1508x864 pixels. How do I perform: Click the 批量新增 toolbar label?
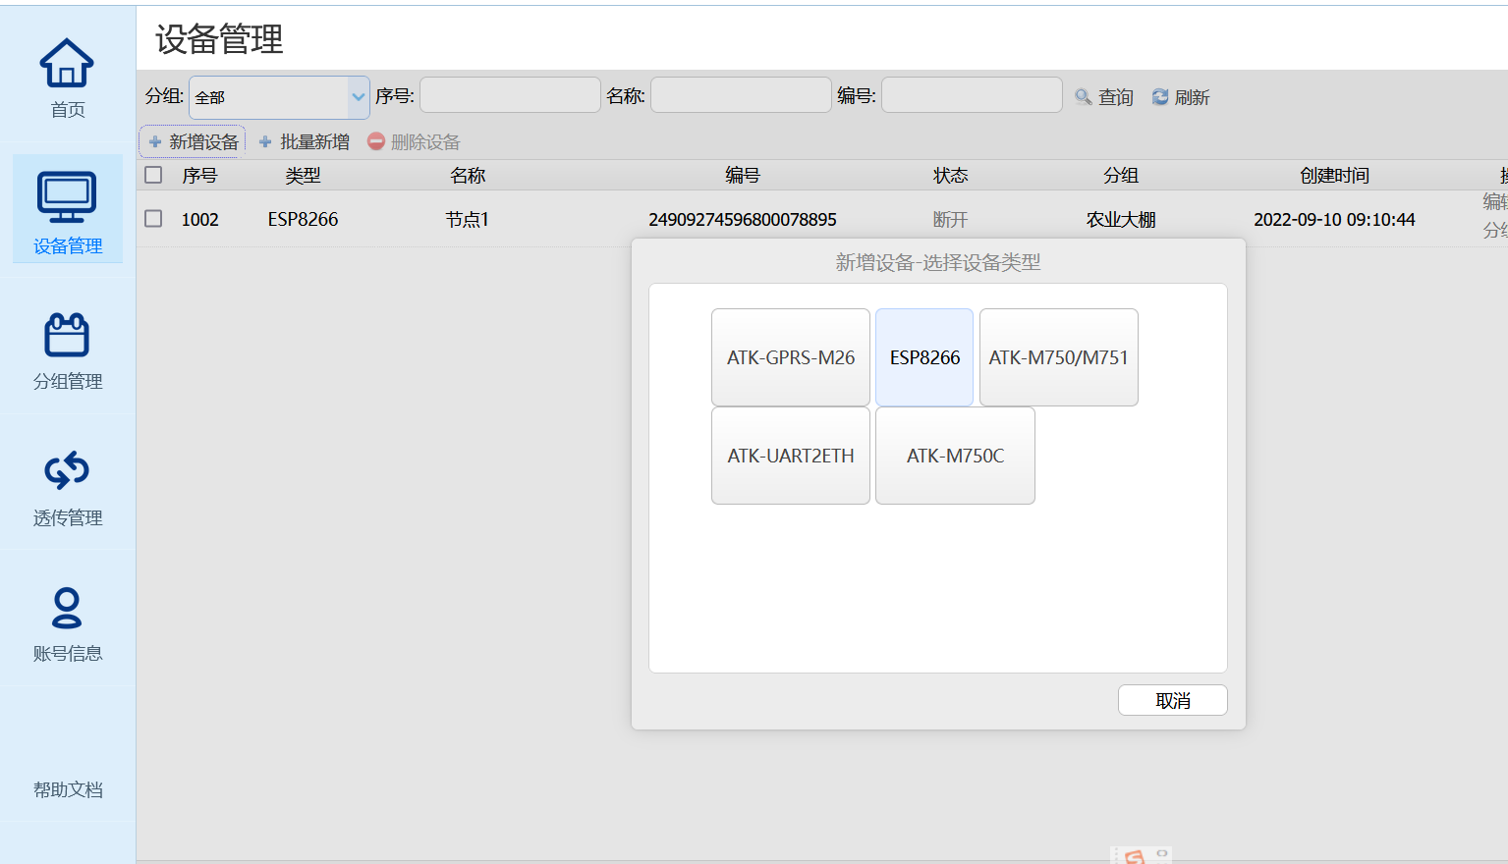click(x=315, y=142)
